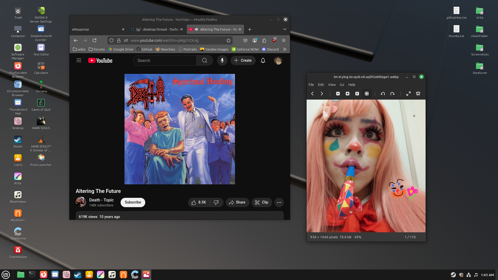Open Files manager from the taskbar

pyautogui.click(x=20, y=275)
